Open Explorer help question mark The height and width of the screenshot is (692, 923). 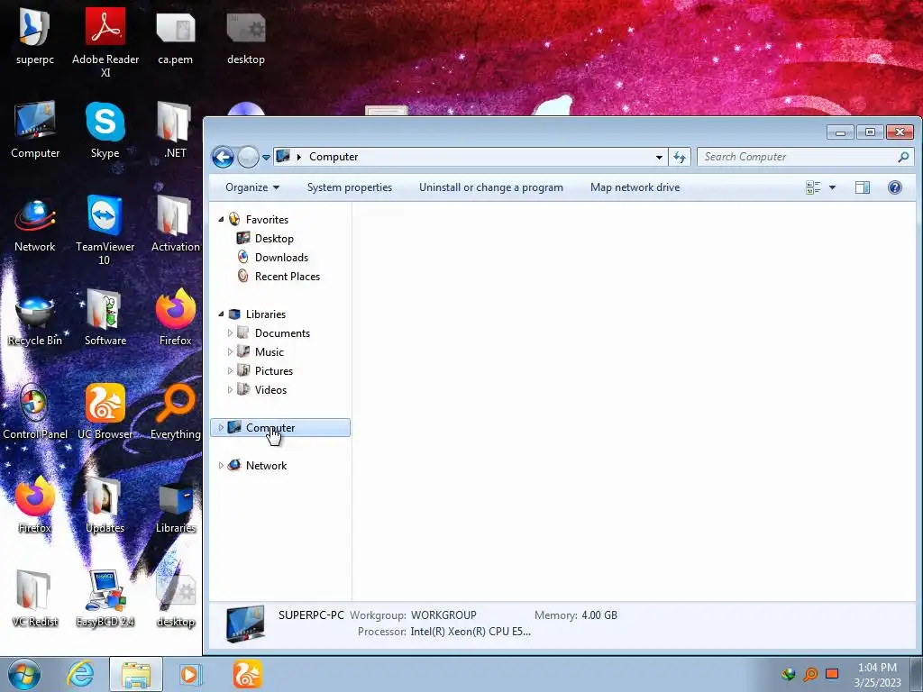point(895,187)
